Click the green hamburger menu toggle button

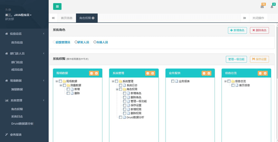57,6
